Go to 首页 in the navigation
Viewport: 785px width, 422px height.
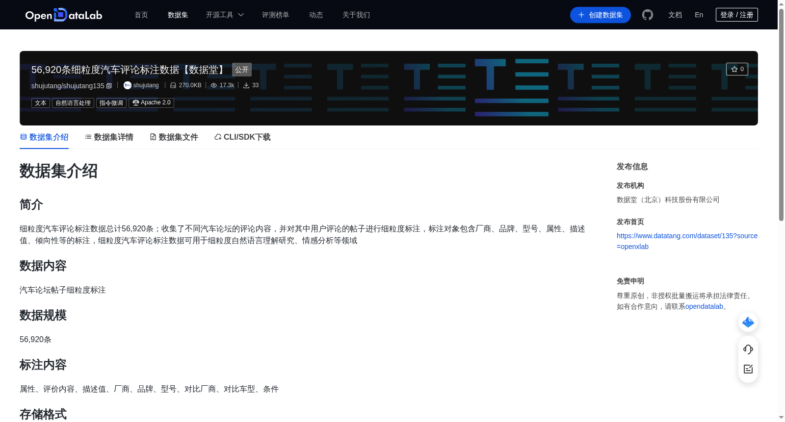coord(141,15)
